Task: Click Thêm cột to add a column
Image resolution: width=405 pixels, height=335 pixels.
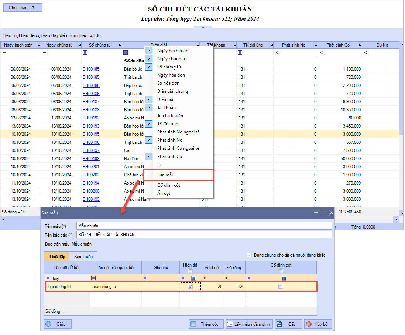Action: (206, 324)
